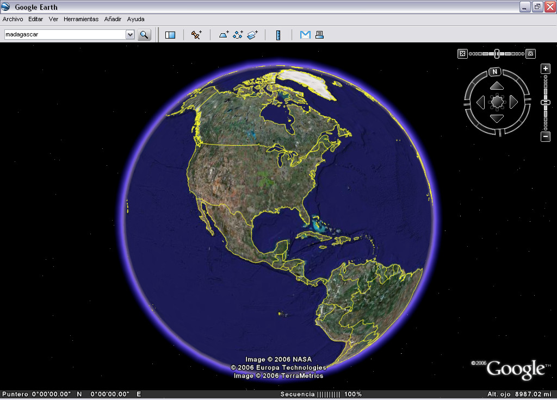Email the view using the envelope icon
Screen dimensions: 557x400
tap(305, 34)
